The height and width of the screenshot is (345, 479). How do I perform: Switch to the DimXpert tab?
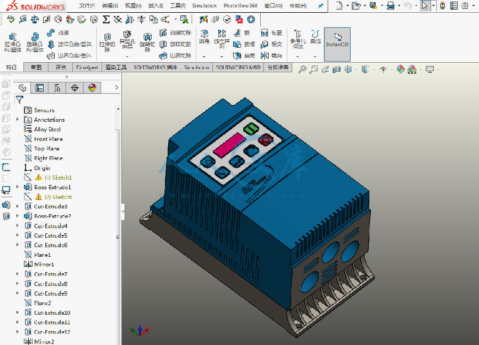pyautogui.click(x=87, y=68)
